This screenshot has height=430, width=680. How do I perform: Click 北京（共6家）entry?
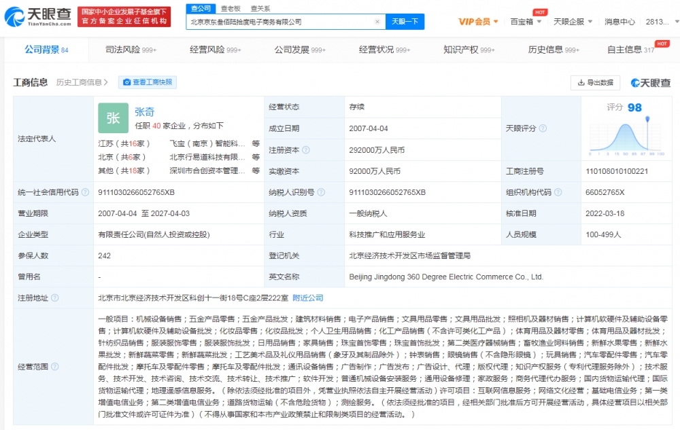(122, 157)
